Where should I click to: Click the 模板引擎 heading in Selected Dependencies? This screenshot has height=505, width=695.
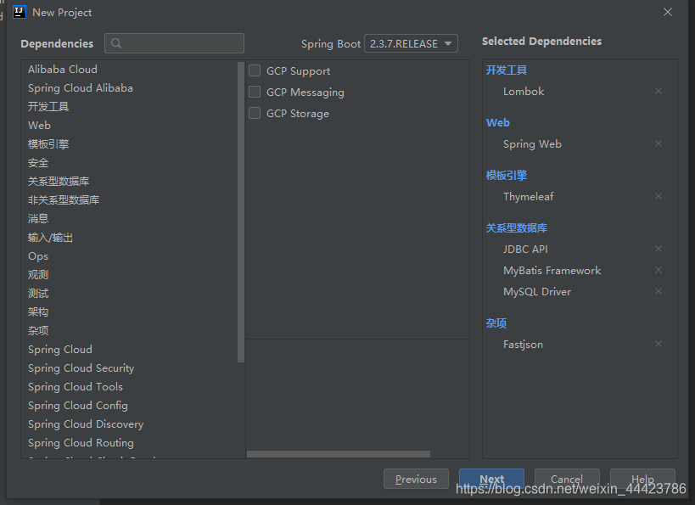click(506, 175)
